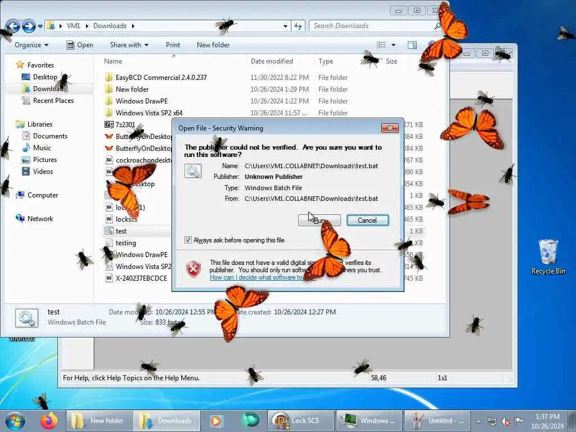Image resolution: width=576 pixels, height=432 pixels.
Task: Click the Change your view icon
Action: pos(381,45)
